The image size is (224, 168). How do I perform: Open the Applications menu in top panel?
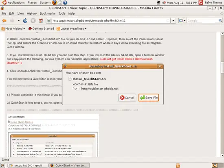(16, 2)
